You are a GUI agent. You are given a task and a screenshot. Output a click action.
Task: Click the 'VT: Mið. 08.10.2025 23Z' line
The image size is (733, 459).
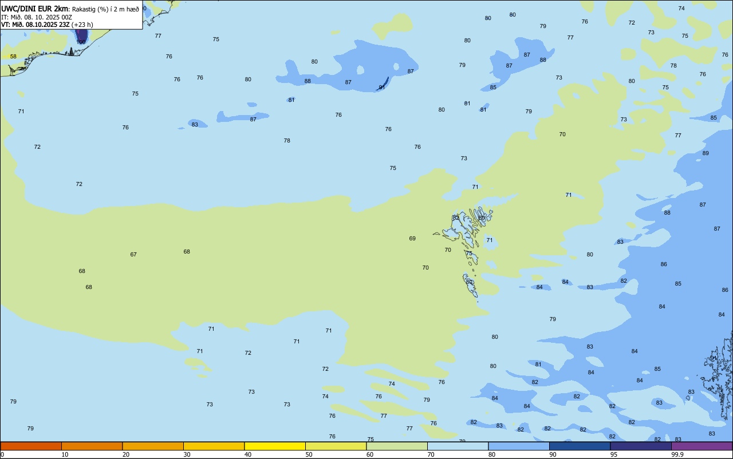(x=36, y=25)
